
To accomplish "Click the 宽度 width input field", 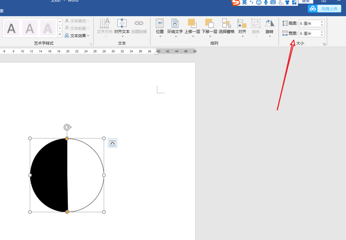I will click(x=309, y=33).
